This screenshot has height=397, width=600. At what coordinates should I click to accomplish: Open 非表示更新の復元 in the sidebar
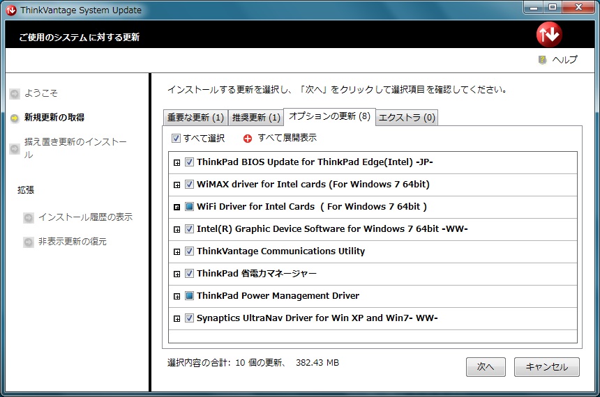tap(73, 242)
